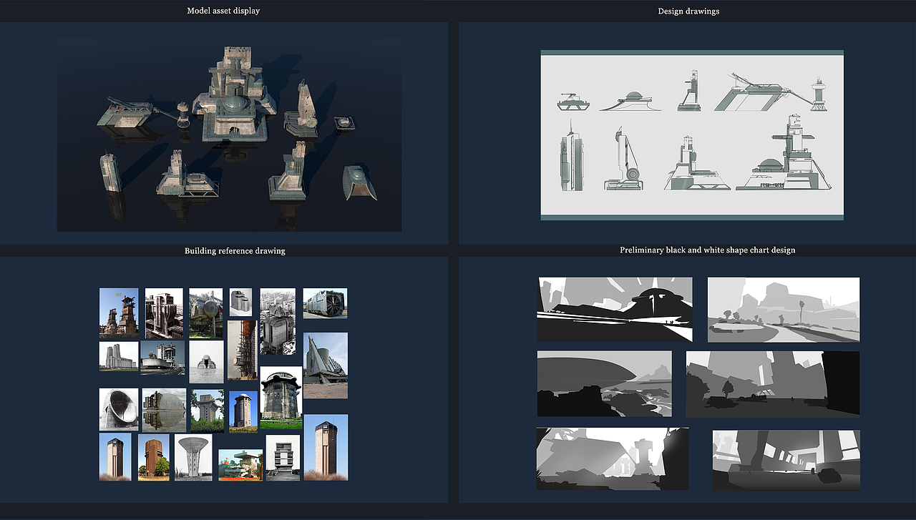Open the shape chart with overhead beams

[x=786, y=460]
